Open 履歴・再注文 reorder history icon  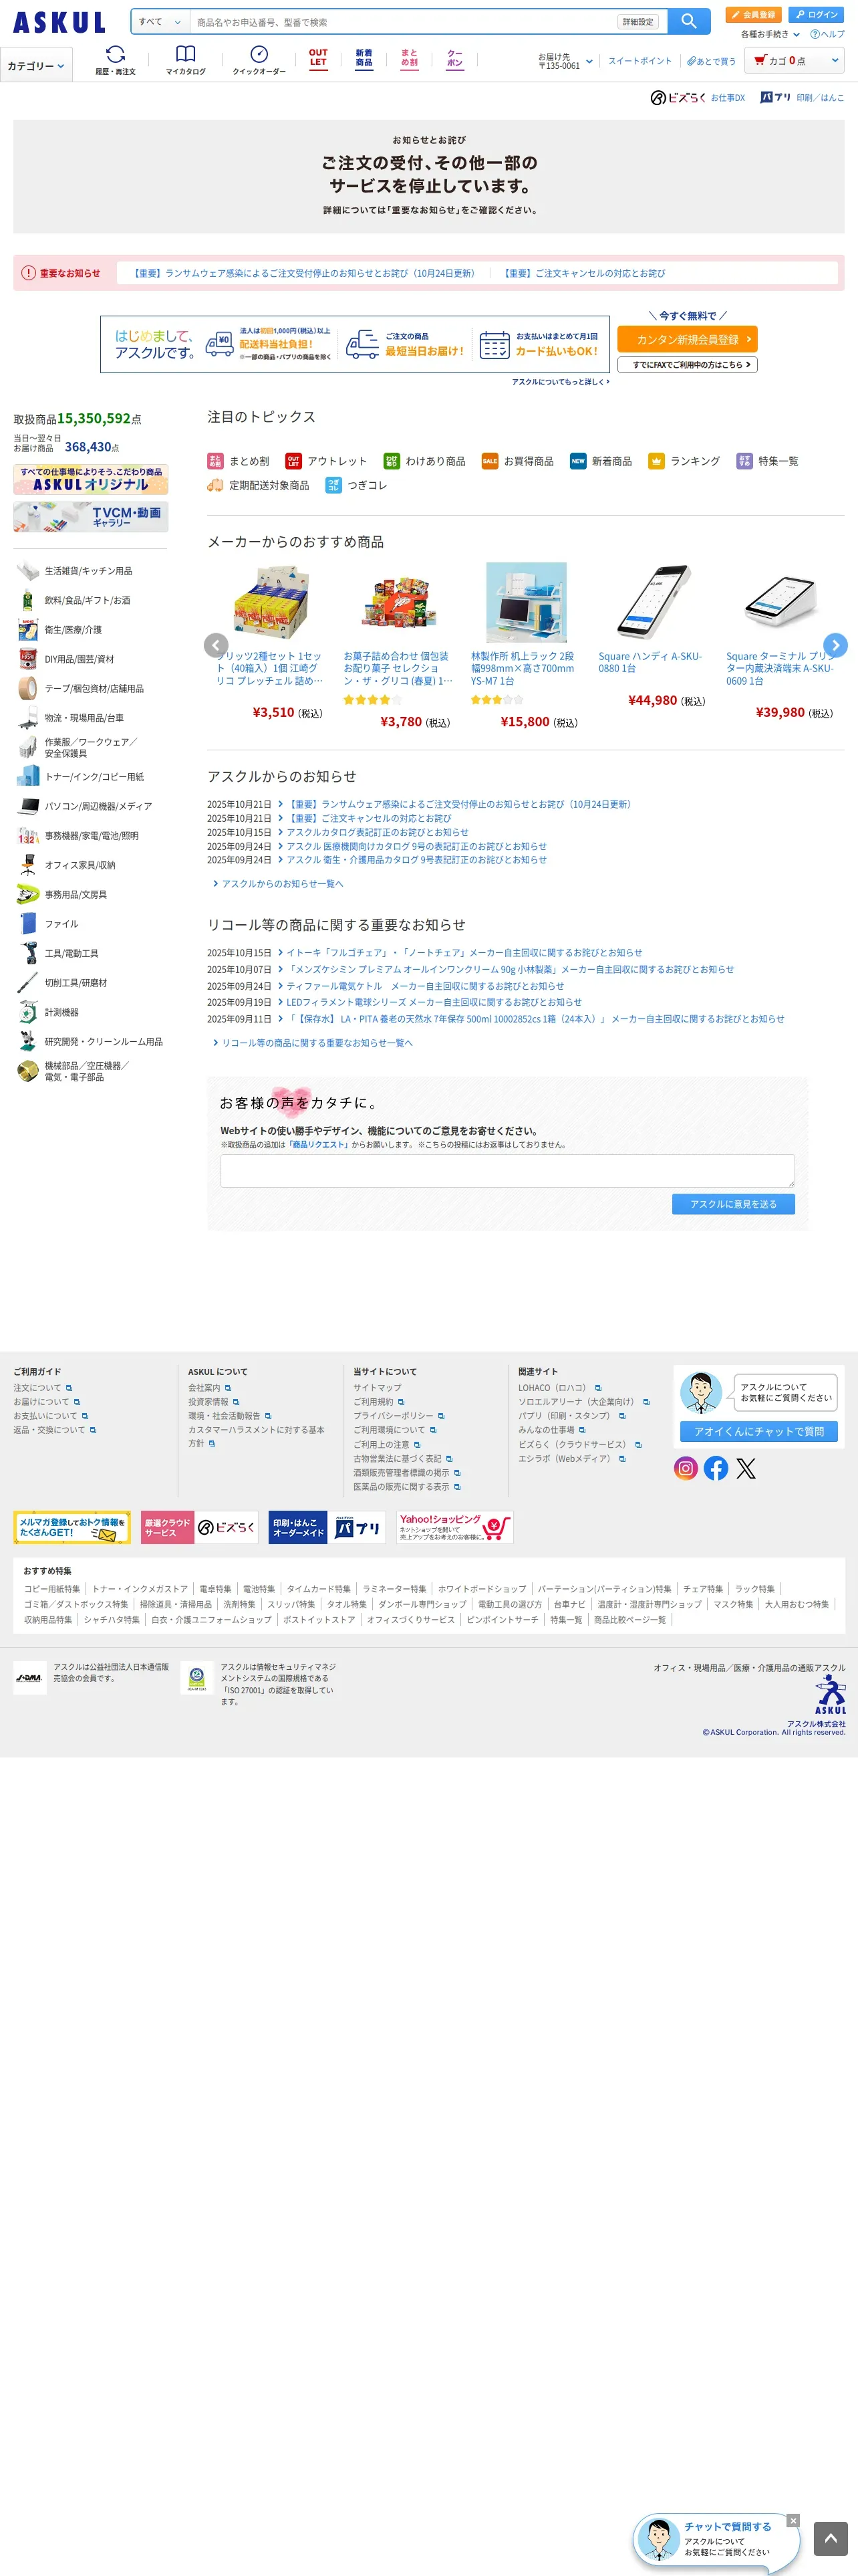(116, 60)
